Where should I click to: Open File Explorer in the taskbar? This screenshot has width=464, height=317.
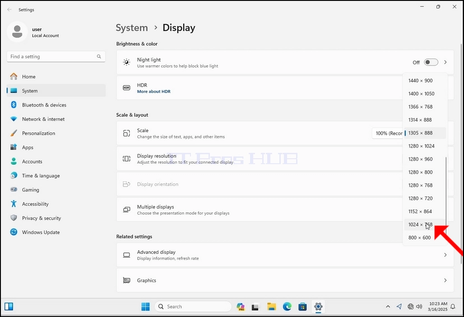[271, 307]
